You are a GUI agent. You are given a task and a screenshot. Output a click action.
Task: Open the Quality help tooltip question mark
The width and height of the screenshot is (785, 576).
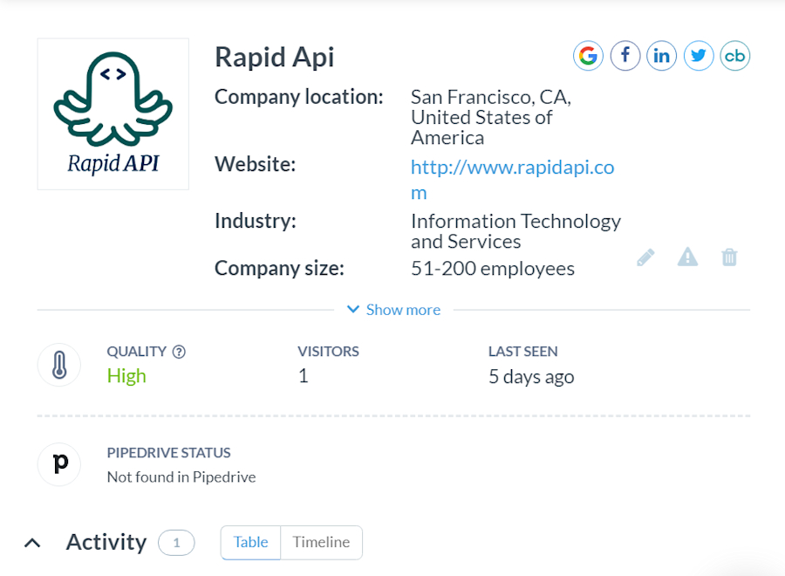181,351
